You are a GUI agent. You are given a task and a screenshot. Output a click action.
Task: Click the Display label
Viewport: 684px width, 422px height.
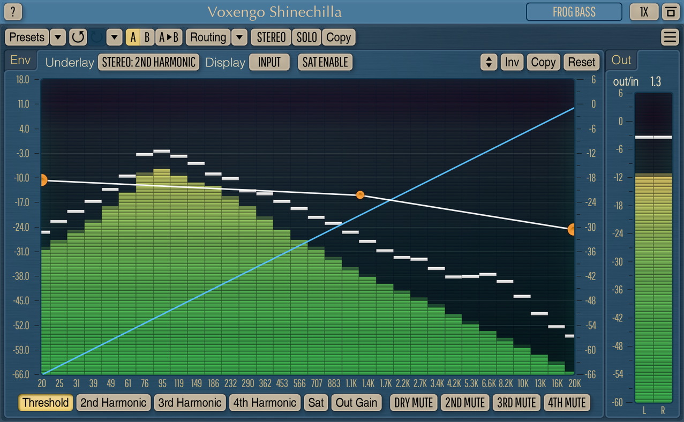225,63
